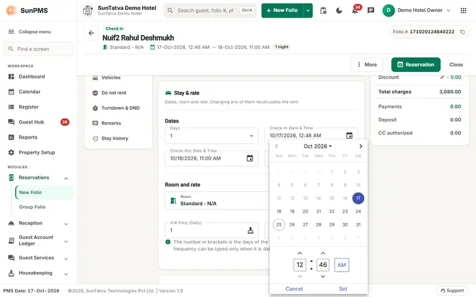Toggle the AM/PM button
The height and width of the screenshot is (297, 476).
point(342,265)
